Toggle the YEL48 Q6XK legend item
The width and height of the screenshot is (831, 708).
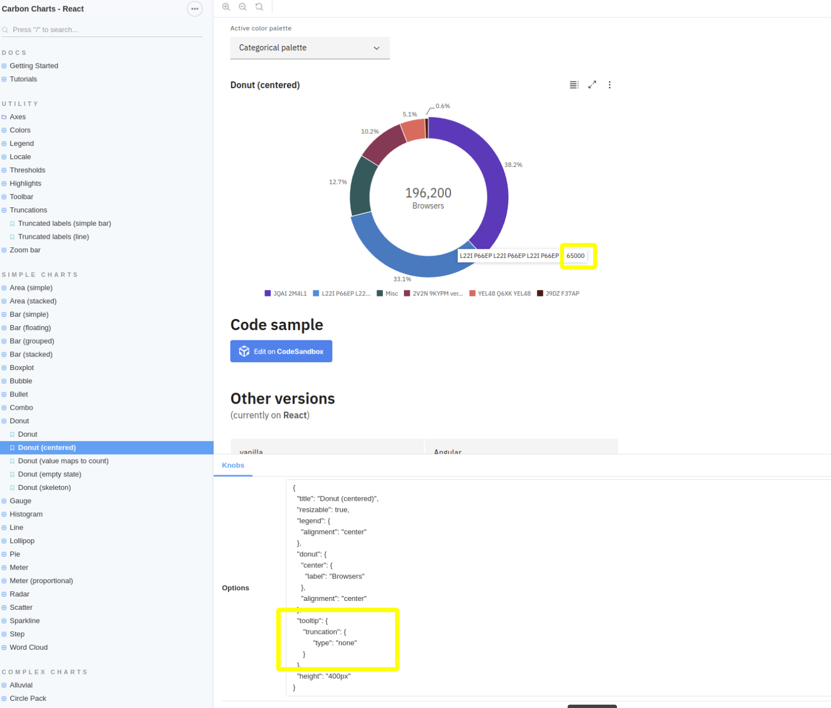point(500,293)
